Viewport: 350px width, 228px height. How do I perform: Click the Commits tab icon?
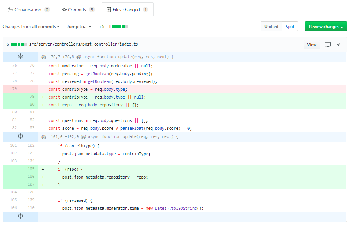click(x=64, y=10)
